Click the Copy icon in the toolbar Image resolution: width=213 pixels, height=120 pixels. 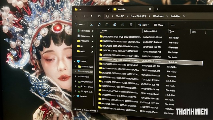click(x=99, y=24)
